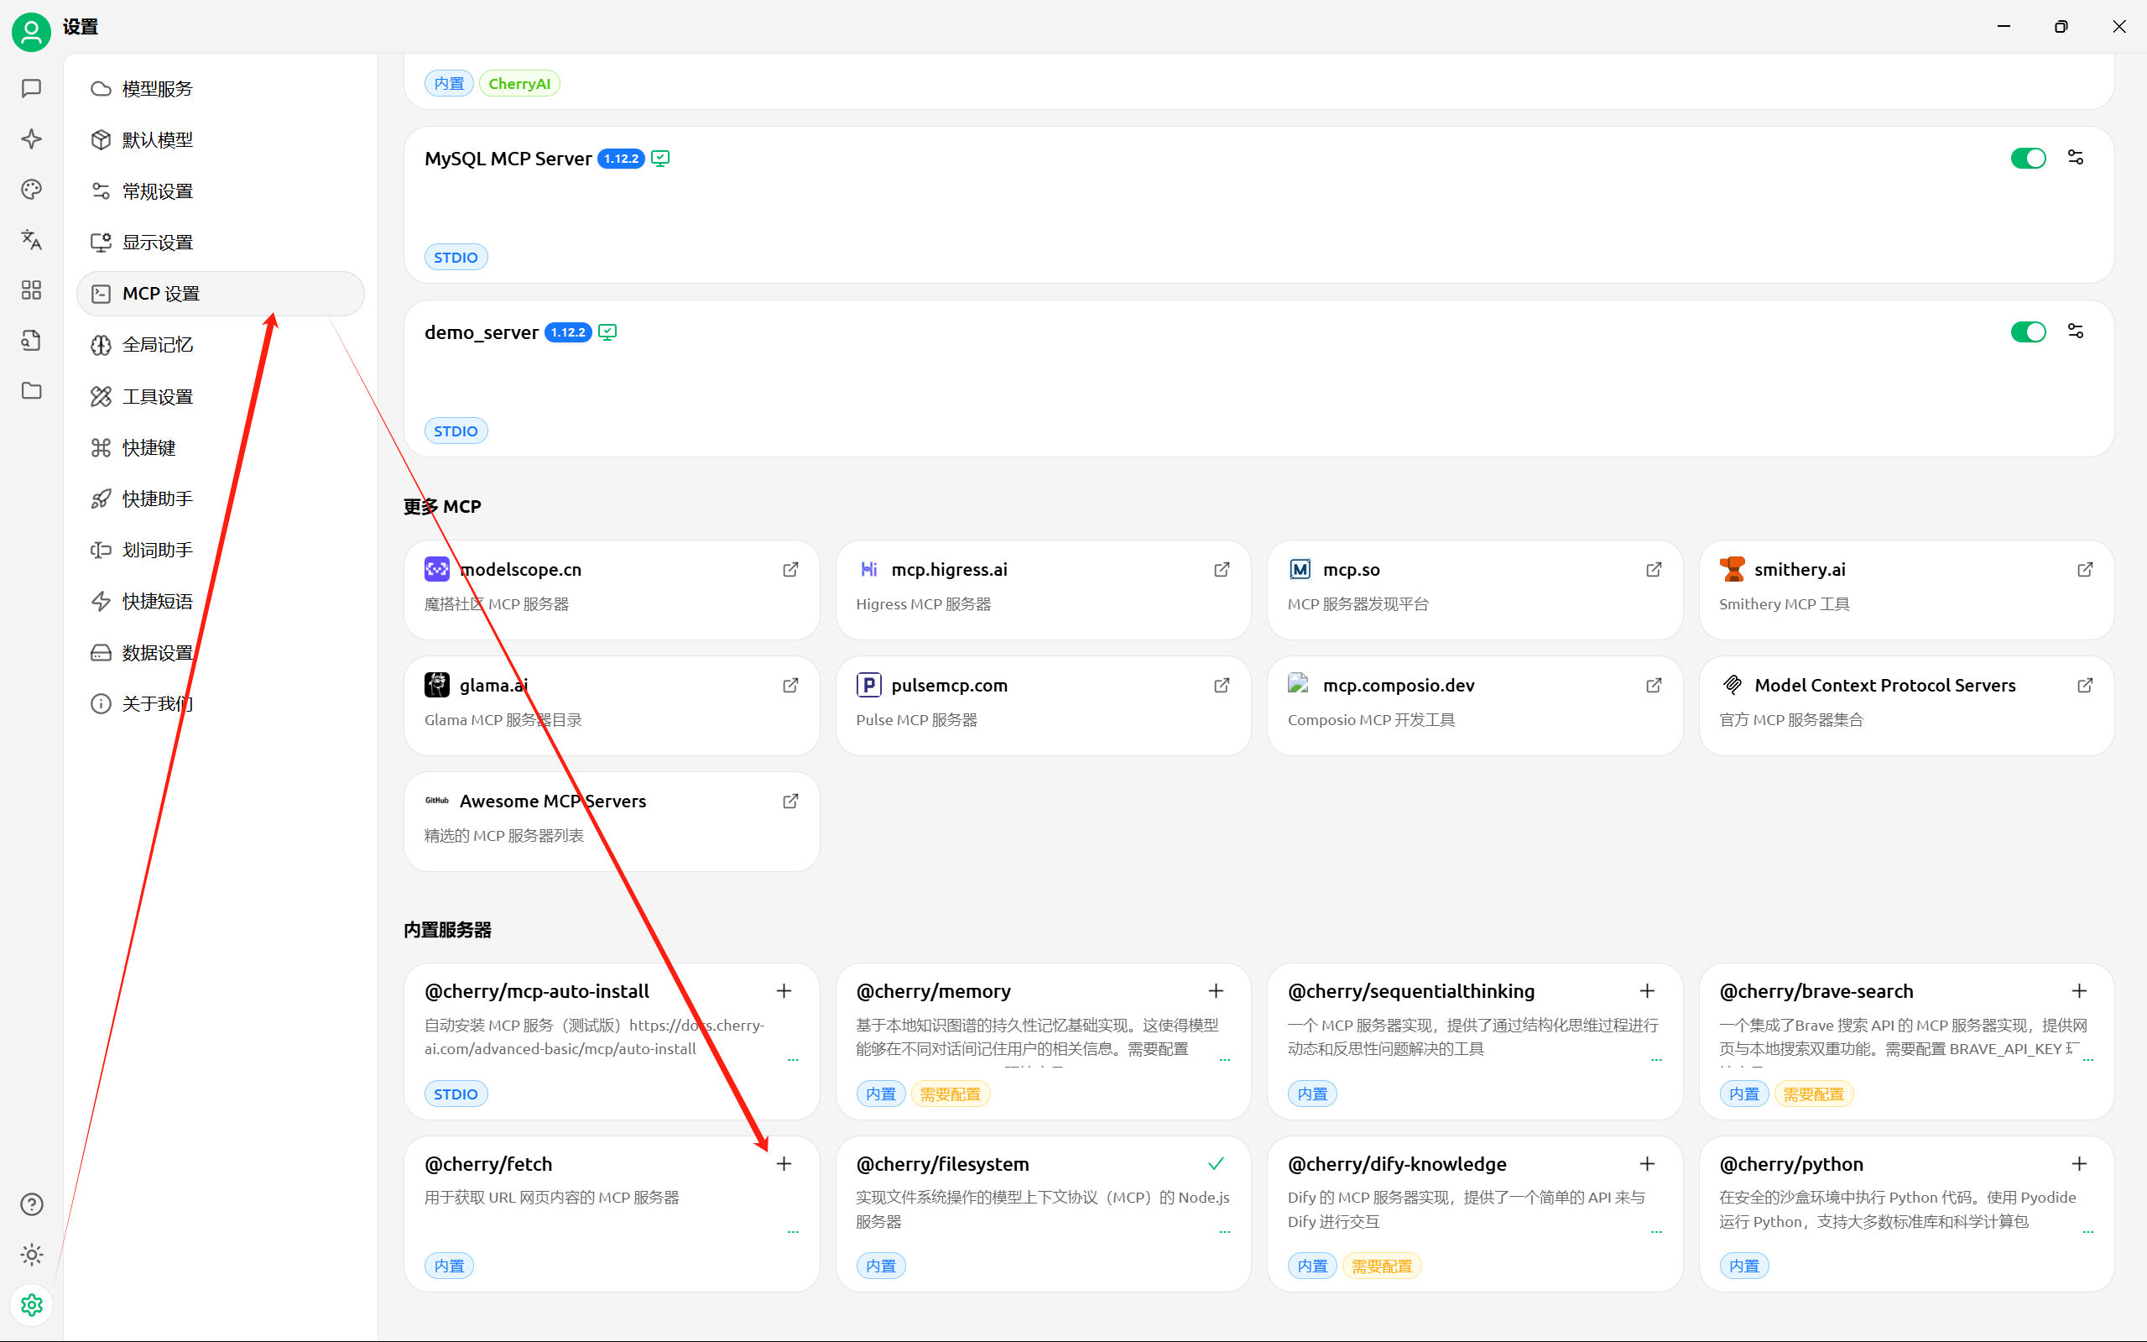Screen dimensions: 2147x1342
Task: Select 数据设置 in settings menu
Action: pyautogui.click(x=157, y=652)
